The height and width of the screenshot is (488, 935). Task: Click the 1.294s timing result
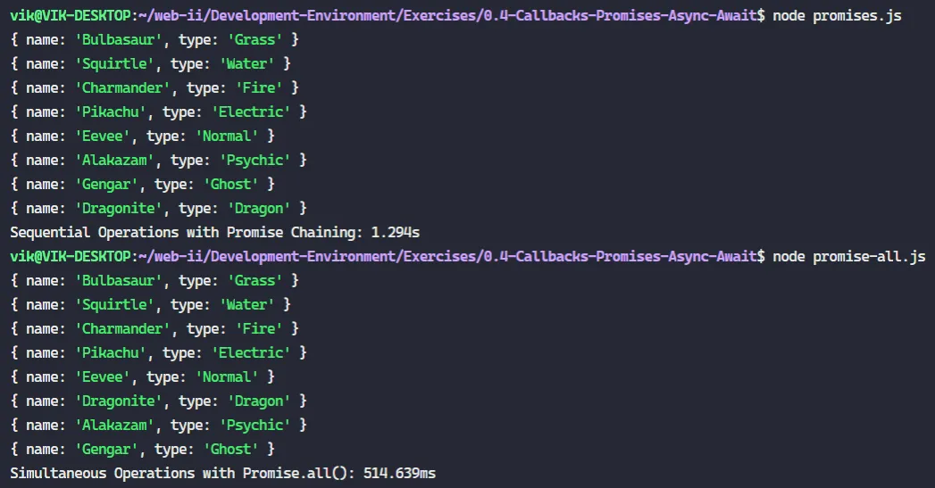coord(396,232)
